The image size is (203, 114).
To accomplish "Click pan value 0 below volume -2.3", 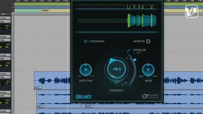I will point(7,84).
